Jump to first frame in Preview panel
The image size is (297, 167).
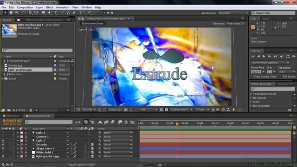coord(253,57)
